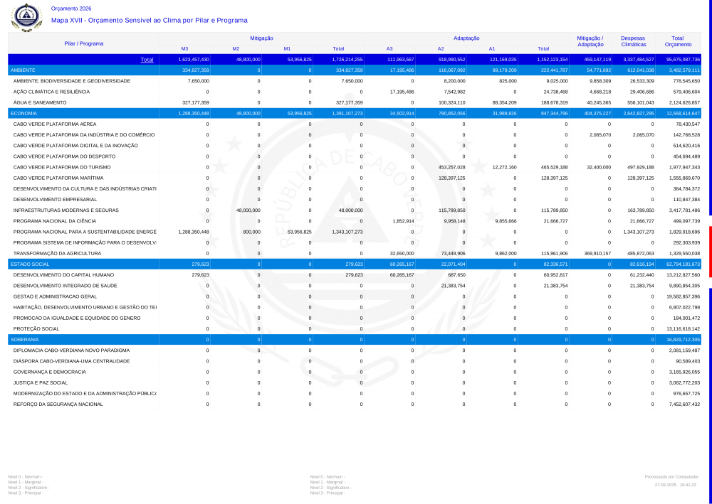Click the Pilar / Programa header
Image resolution: width=712 pixels, height=504 pixels.
click(84, 43)
